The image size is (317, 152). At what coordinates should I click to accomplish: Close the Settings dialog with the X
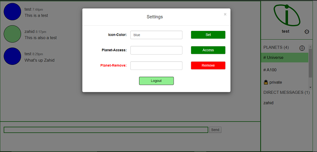point(225,14)
